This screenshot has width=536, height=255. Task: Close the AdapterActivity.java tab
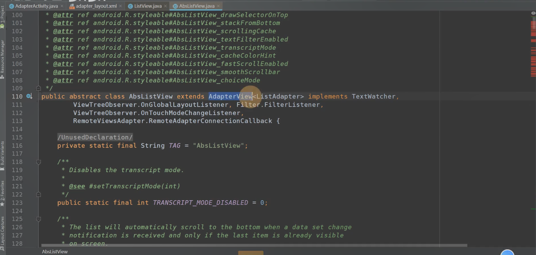click(62, 6)
